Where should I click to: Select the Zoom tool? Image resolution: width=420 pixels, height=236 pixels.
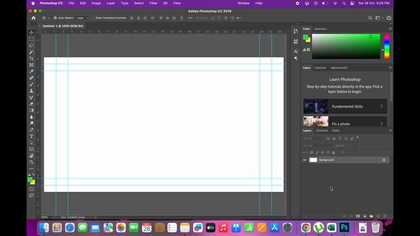coord(31,162)
